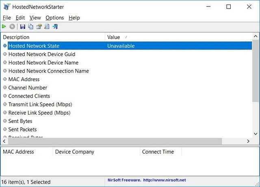Click the bullet icon beside MAC Address row
The image size is (260, 187).
[5, 79]
